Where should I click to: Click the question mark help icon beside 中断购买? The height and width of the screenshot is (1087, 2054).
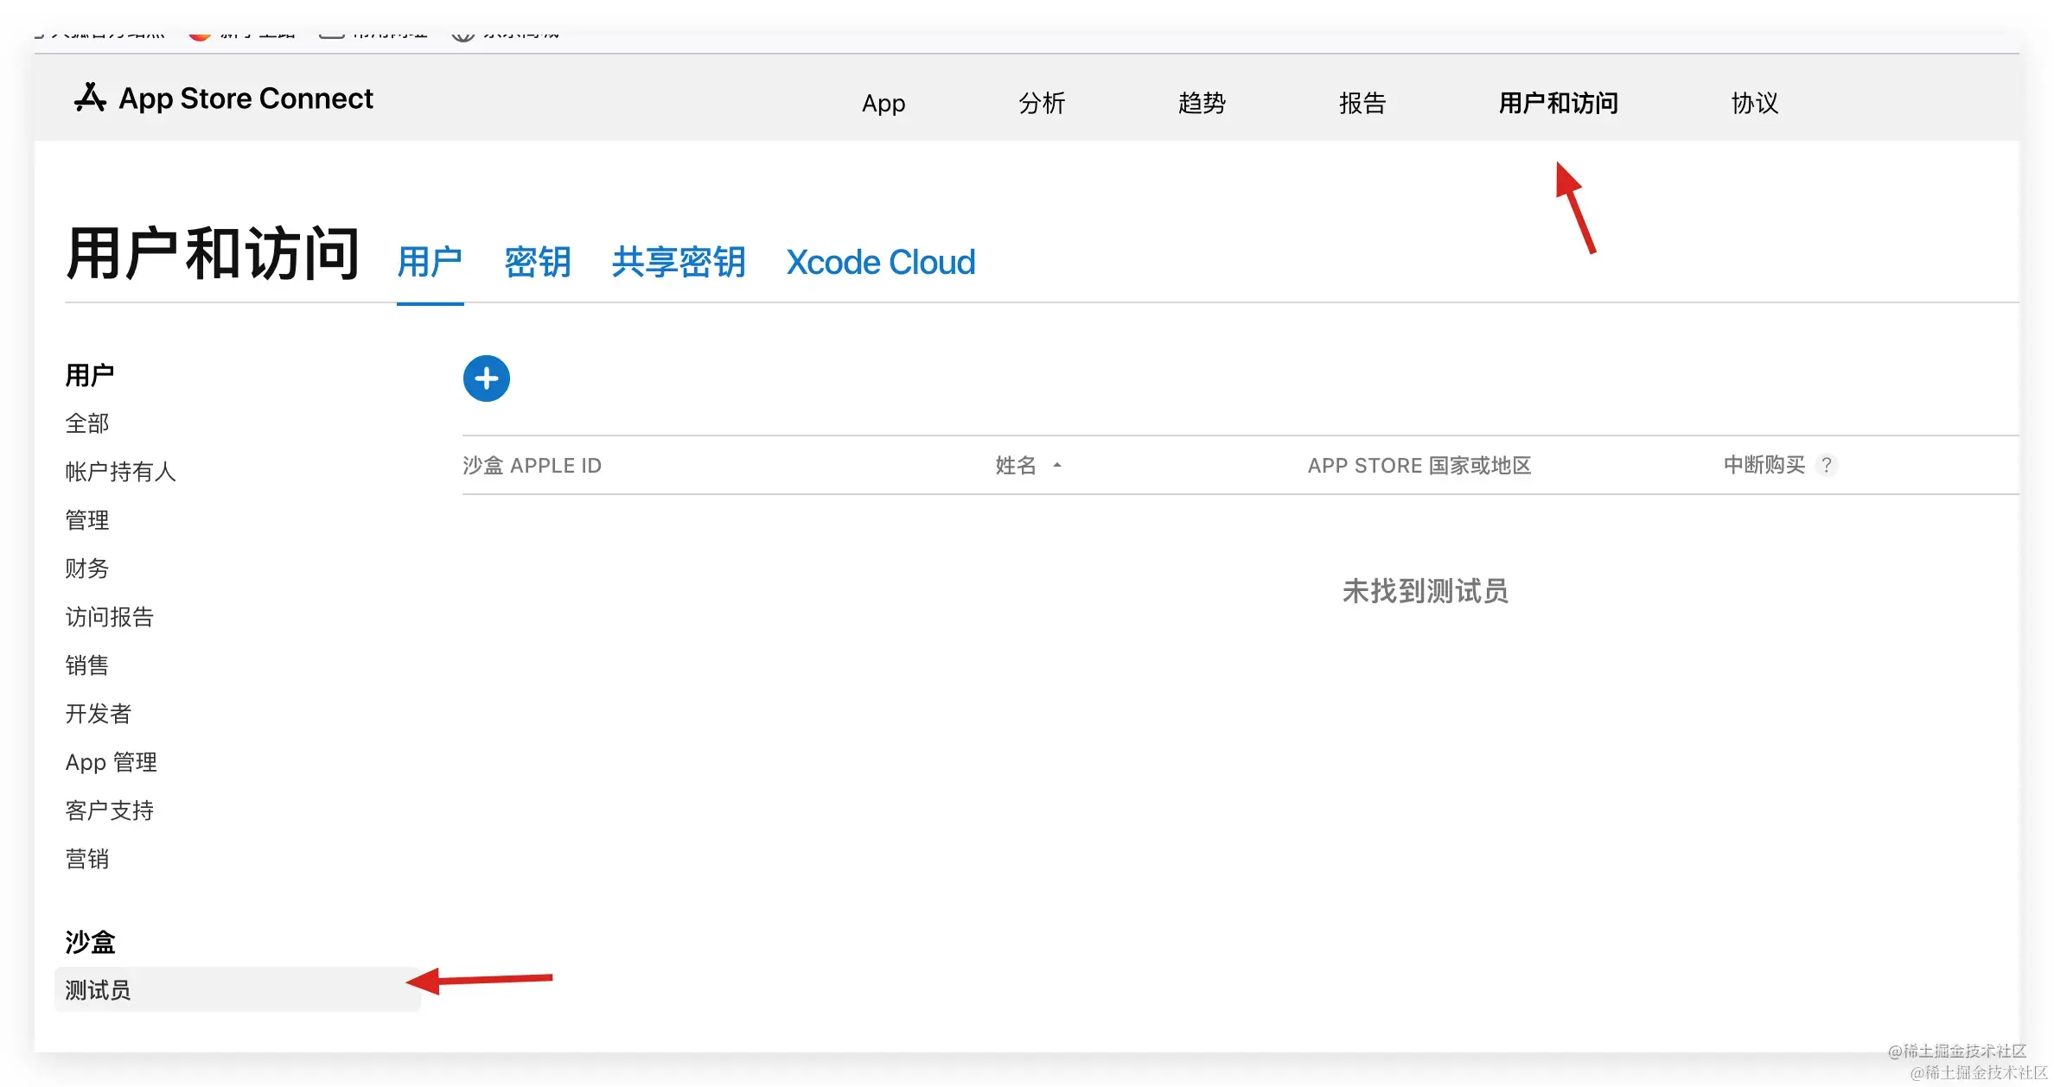click(x=1826, y=465)
